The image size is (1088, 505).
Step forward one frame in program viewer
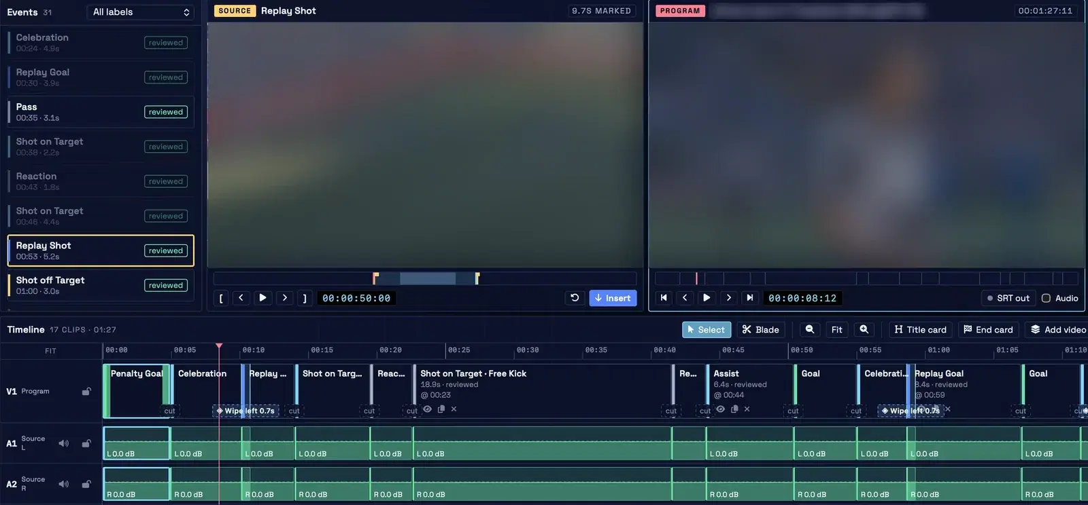tap(728, 298)
